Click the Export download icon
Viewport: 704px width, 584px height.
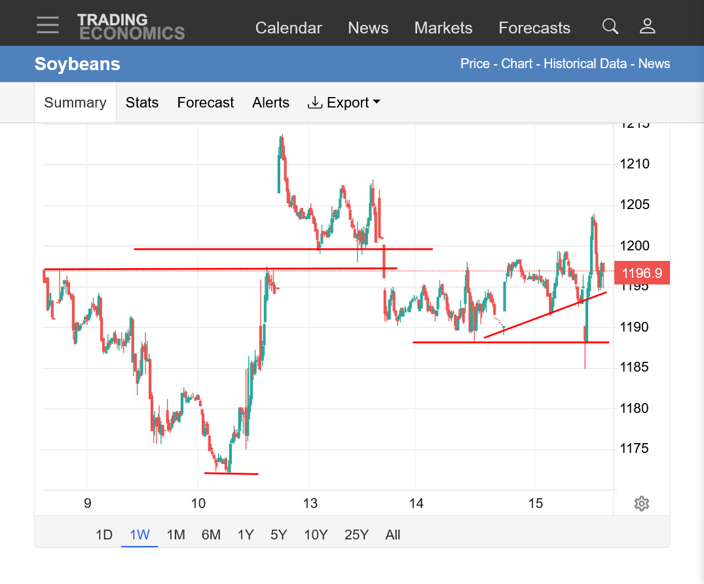click(315, 102)
